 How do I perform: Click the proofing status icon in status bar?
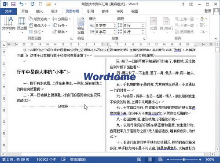(63, 159)
